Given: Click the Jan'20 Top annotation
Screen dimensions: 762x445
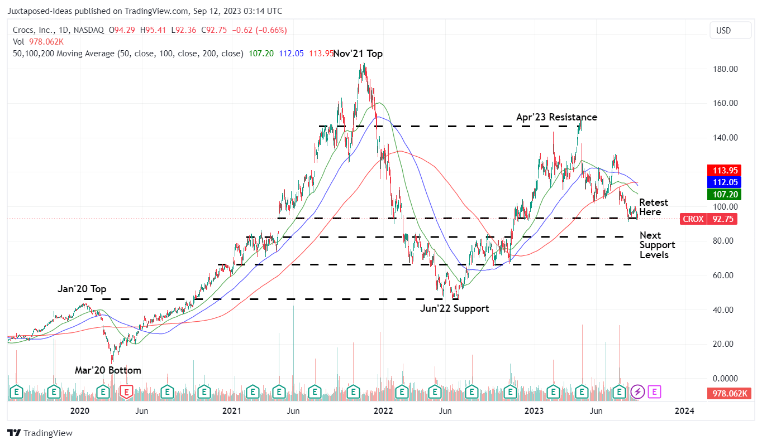Looking at the screenshot, I should point(82,289).
